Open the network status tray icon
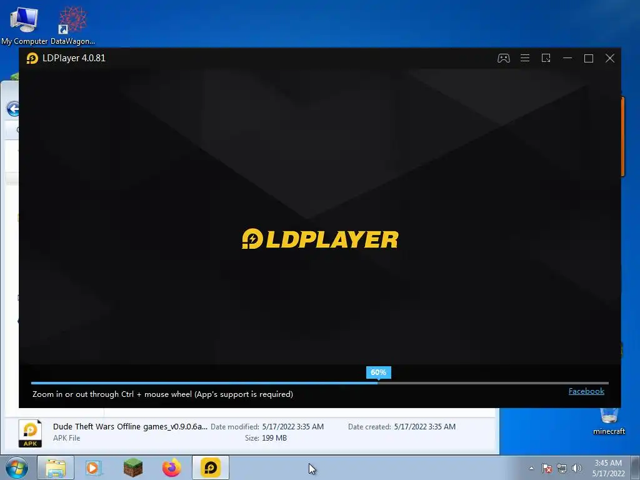Screen dimensions: 640x480 click(562, 468)
